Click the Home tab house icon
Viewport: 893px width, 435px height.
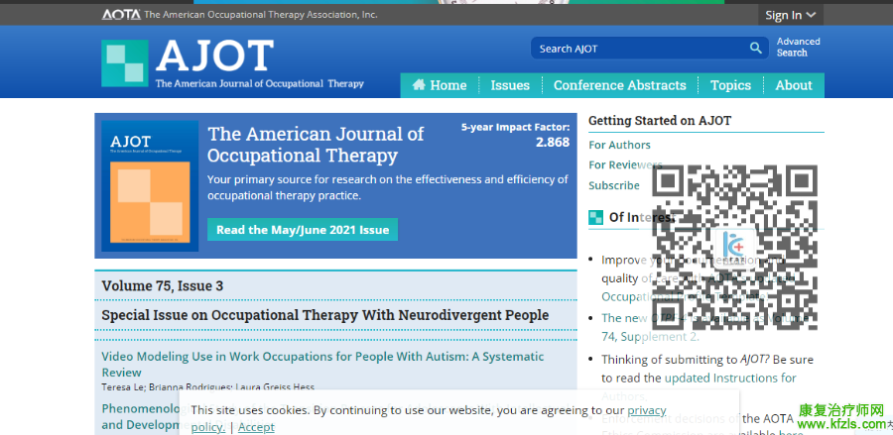tap(419, 85)
